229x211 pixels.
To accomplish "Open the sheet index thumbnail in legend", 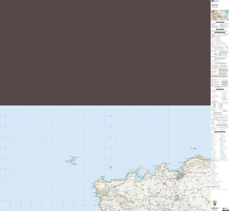I will [220, 15].
